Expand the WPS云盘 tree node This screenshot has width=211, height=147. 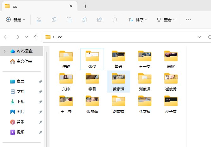(x=4, y=51)
